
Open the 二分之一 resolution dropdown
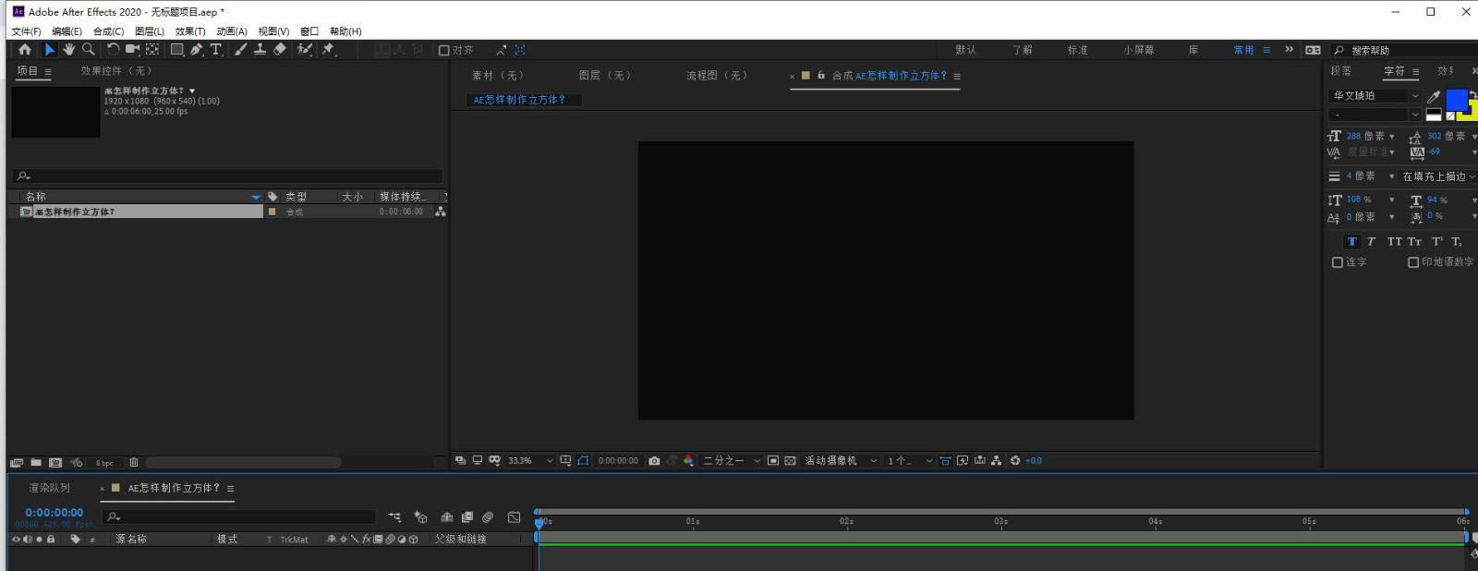(732, 460)
